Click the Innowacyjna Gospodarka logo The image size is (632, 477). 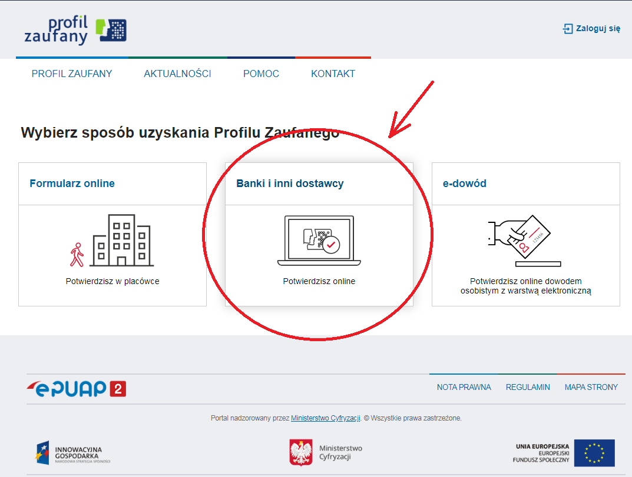(72, 453)
